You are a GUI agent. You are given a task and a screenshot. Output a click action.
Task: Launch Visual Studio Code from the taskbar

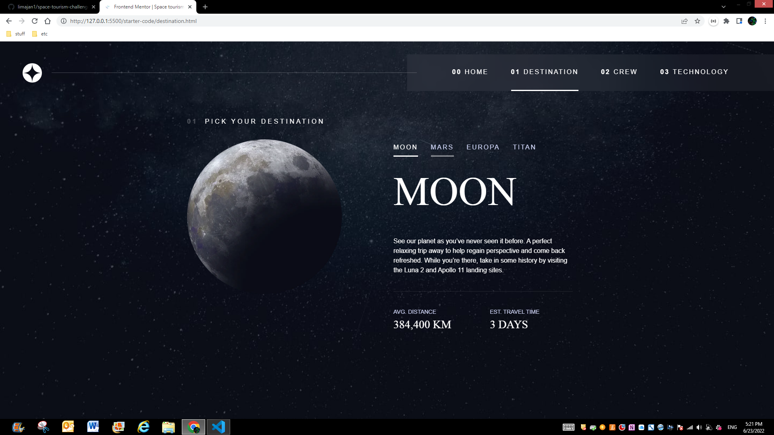pos(218,427)
